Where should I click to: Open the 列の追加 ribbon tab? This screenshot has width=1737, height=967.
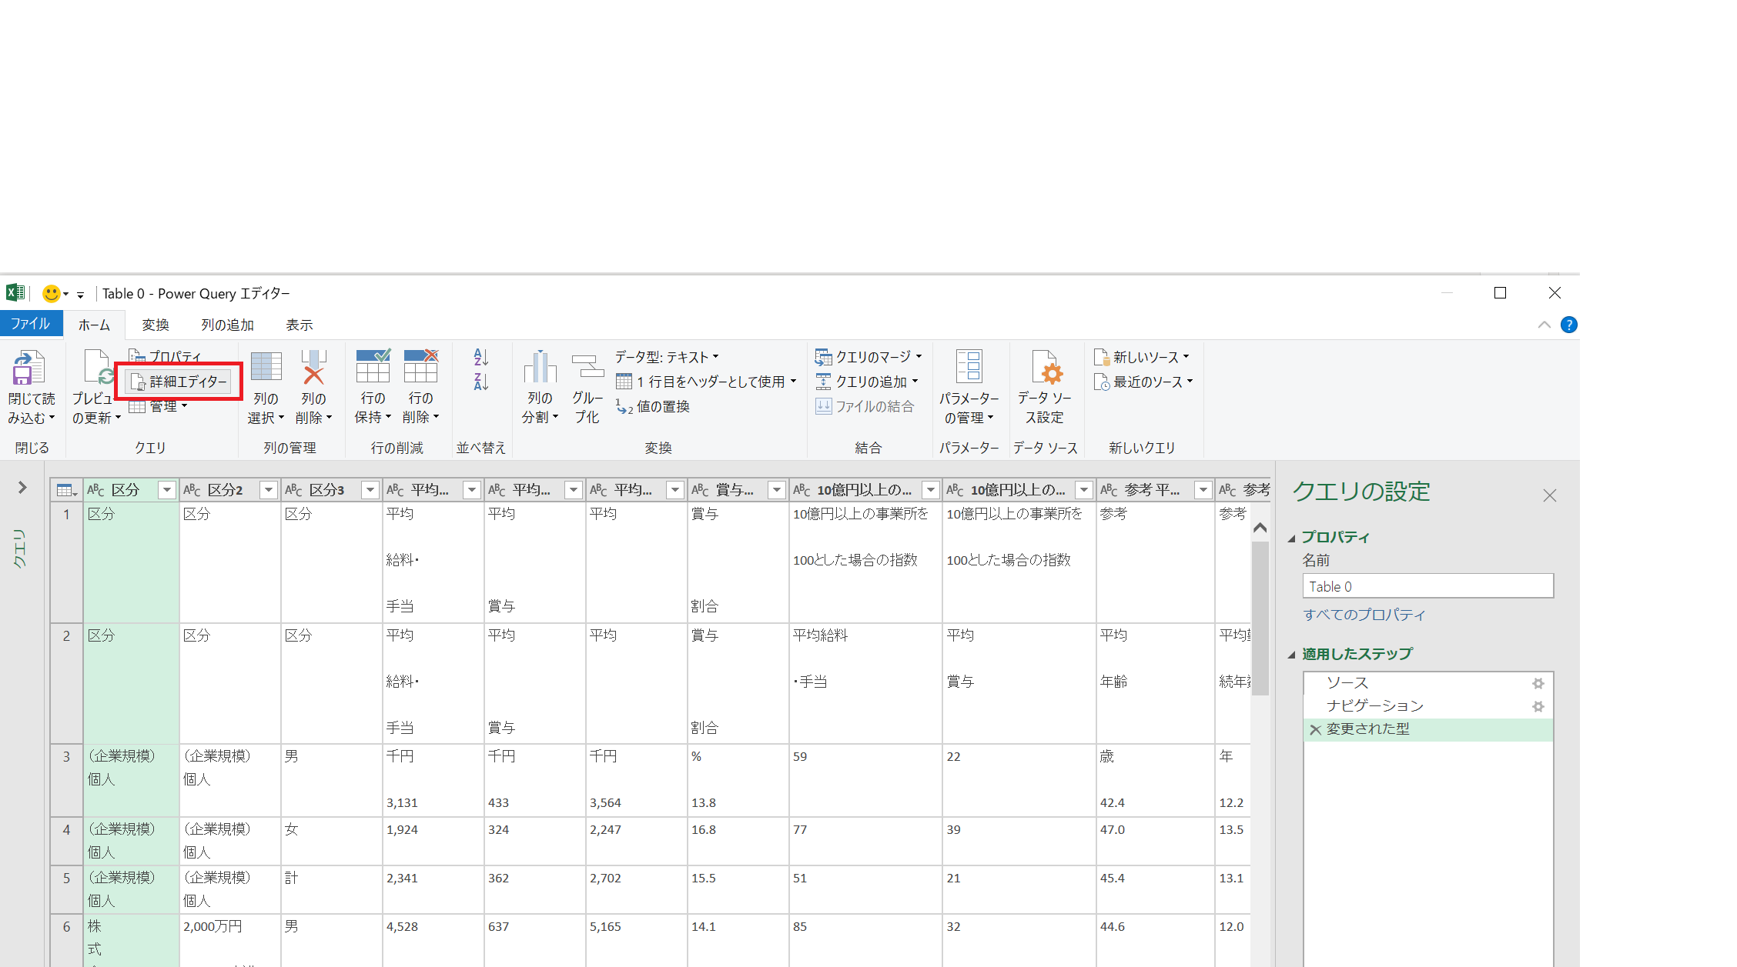(x=227, y=325)
